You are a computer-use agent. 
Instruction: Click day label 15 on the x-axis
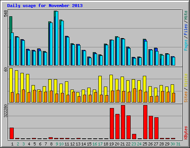[89, 144]
